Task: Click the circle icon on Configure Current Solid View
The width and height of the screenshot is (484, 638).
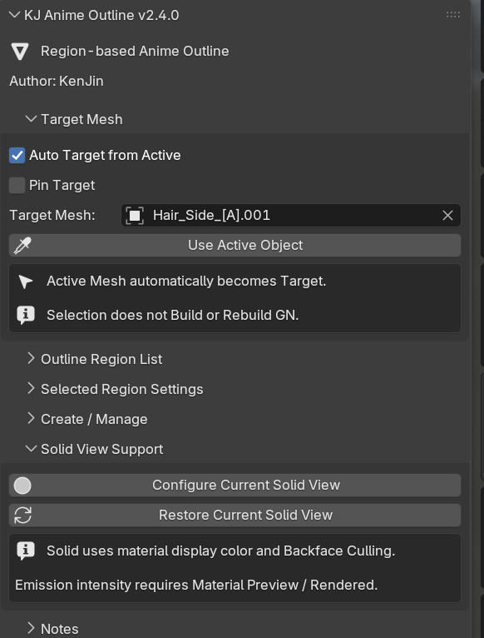Action: (x=22, y=486)
